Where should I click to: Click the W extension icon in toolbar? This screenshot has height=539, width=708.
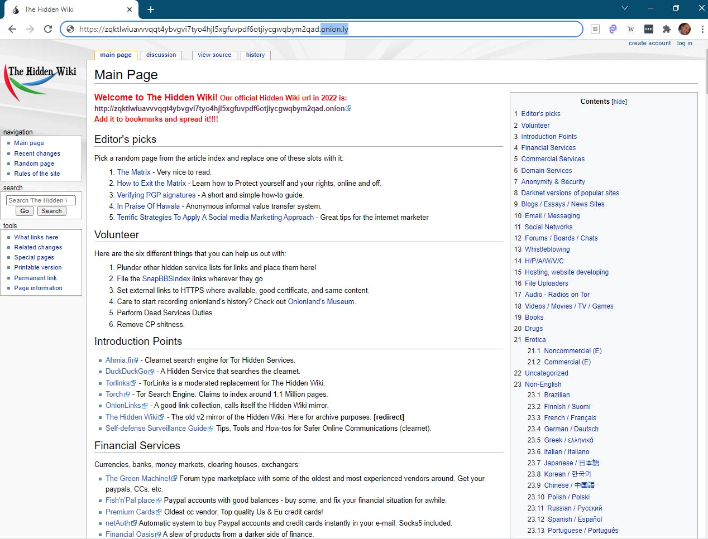pos(631,29)
